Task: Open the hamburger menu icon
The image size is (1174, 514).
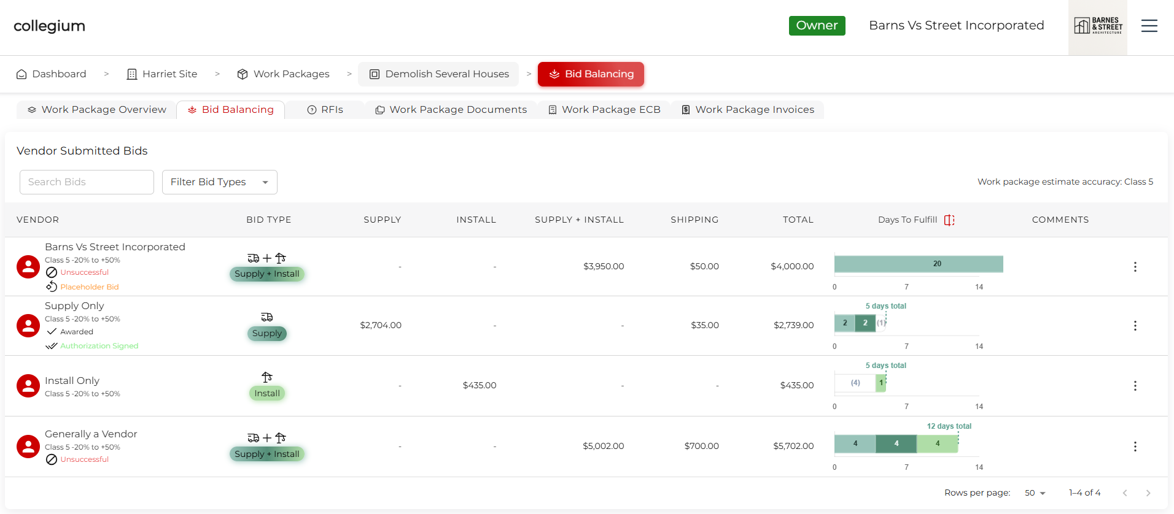Action: pyautogui.click(x=1149, y=26)
